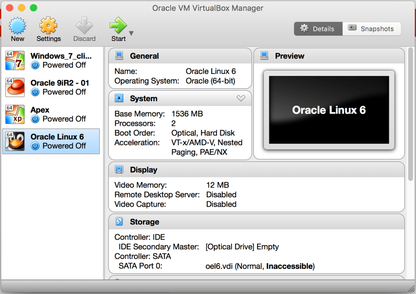Click the Oracle Linux 6 preview thumbnail

(329, 110)
